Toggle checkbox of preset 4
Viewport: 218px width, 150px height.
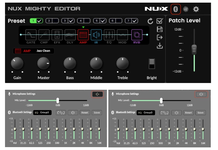click(87, 21)
